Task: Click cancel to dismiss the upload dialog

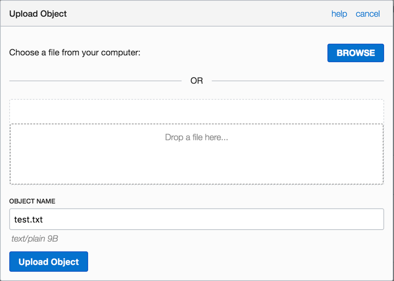Action: (368, 14)
